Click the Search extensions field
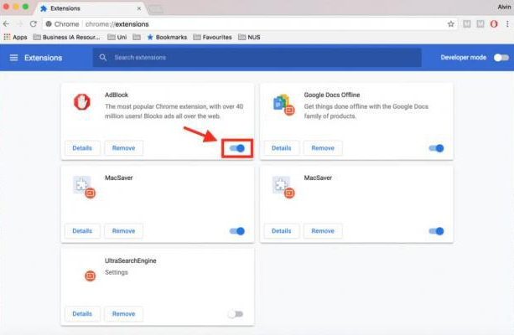Image resolution: width=514 pixels, height=335 pixels. 257,57
